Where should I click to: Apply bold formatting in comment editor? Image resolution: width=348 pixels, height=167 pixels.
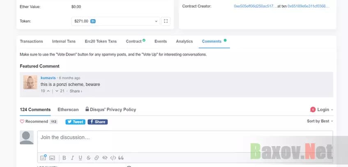(64, 158)
